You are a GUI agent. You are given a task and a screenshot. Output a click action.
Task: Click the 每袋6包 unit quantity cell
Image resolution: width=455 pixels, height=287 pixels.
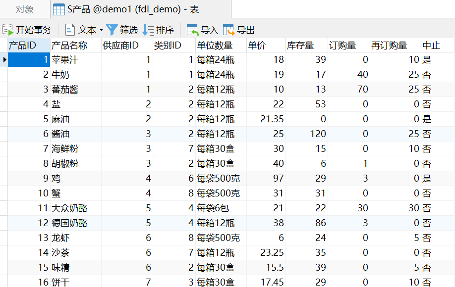[213, 208]
